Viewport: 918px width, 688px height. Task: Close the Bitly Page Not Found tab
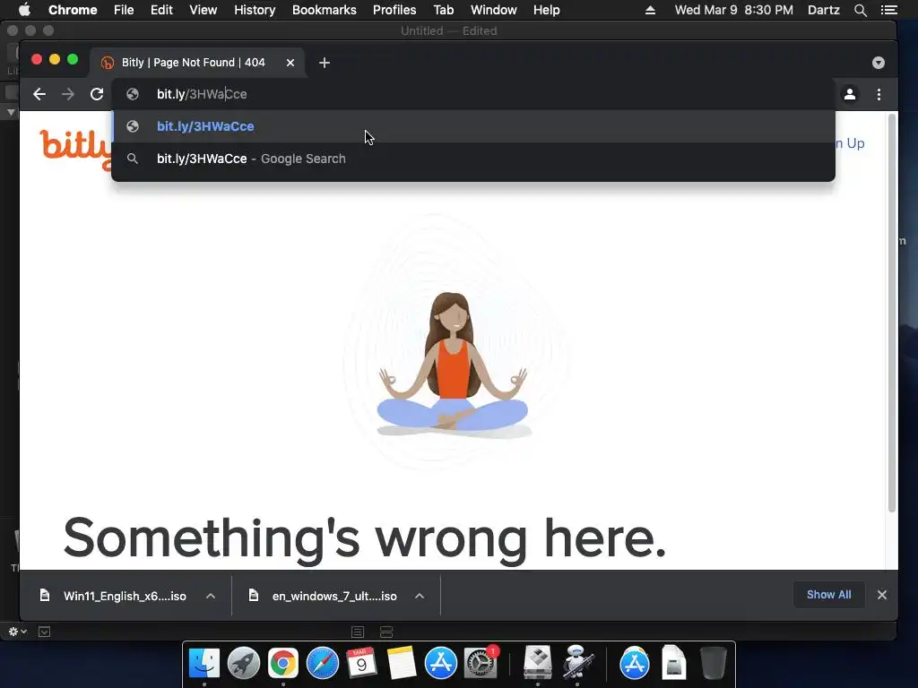coord(290,63)
